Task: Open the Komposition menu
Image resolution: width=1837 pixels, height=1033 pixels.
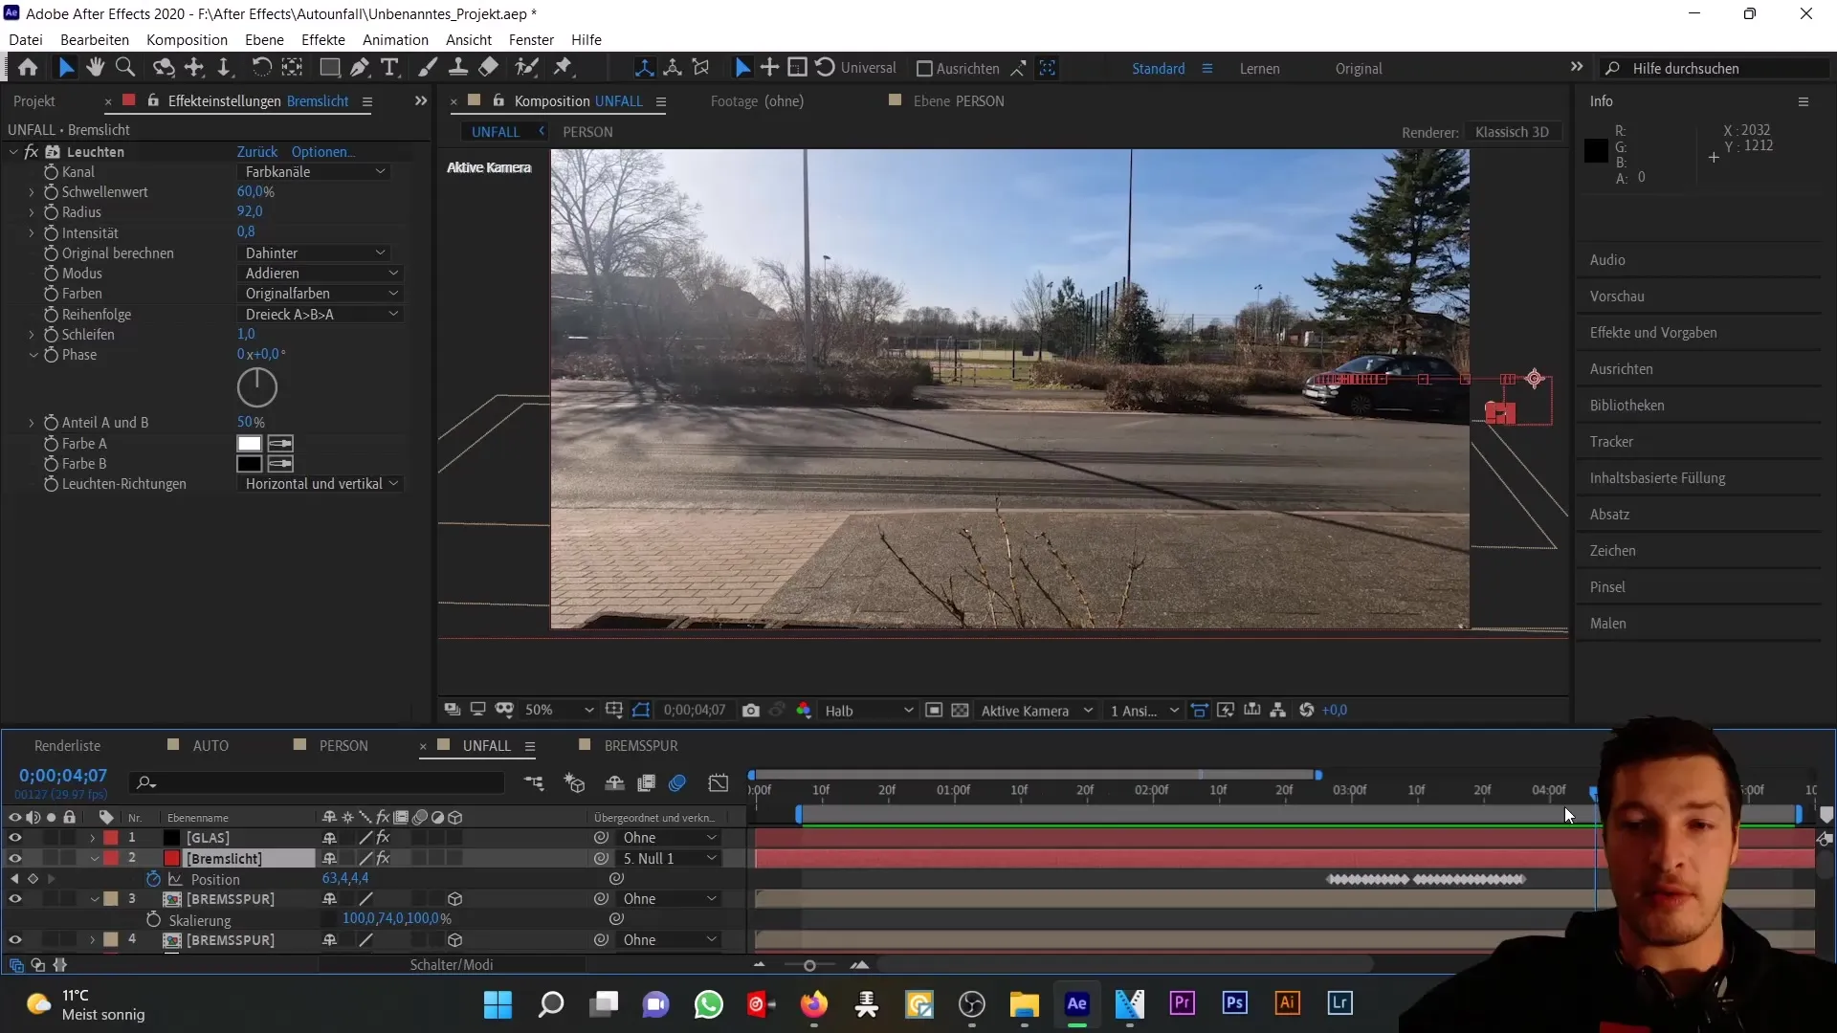Action: coord(187,40)
